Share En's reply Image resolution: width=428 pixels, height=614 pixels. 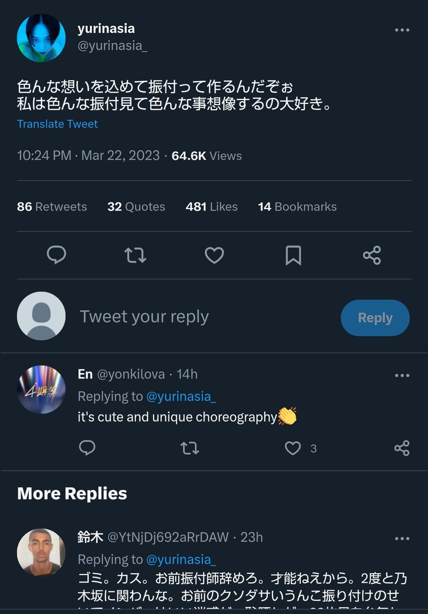tap(402, 448)
